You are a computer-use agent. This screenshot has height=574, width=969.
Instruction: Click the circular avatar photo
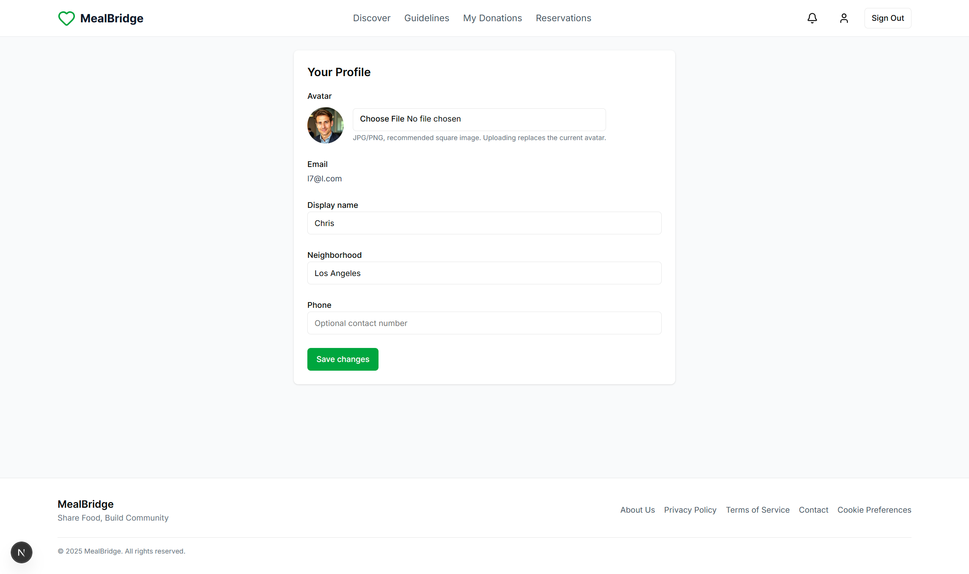click(x=325, y=125)
